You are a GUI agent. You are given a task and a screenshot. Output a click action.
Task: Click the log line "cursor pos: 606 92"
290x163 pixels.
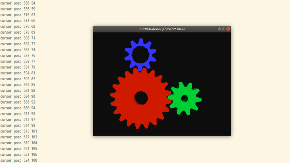point(18,102)
